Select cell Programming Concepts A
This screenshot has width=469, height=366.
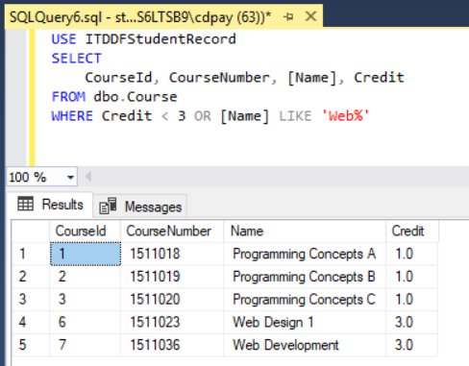tap(305, 254)
